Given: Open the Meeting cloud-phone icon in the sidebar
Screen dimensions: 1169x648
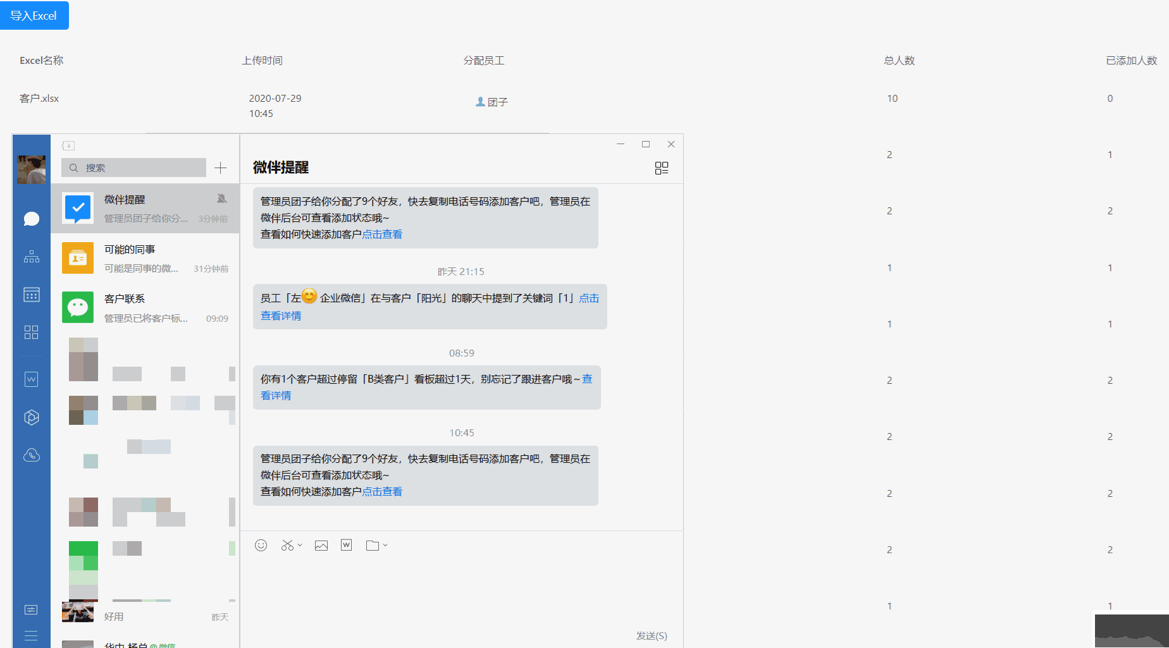Looking at the screenshot, I should click(x=31, y=455).
